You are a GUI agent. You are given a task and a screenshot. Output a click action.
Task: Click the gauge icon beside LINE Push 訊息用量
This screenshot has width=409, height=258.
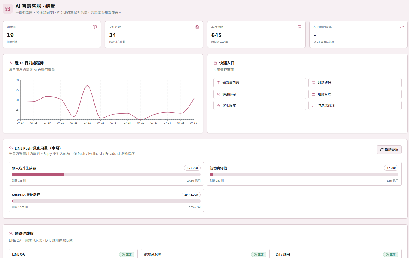[x=11, y=148]
